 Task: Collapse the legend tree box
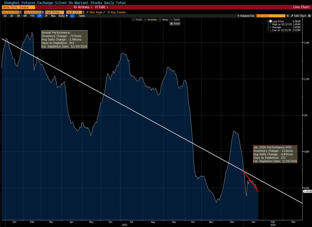pyautogui.click(x=268, y=21)
